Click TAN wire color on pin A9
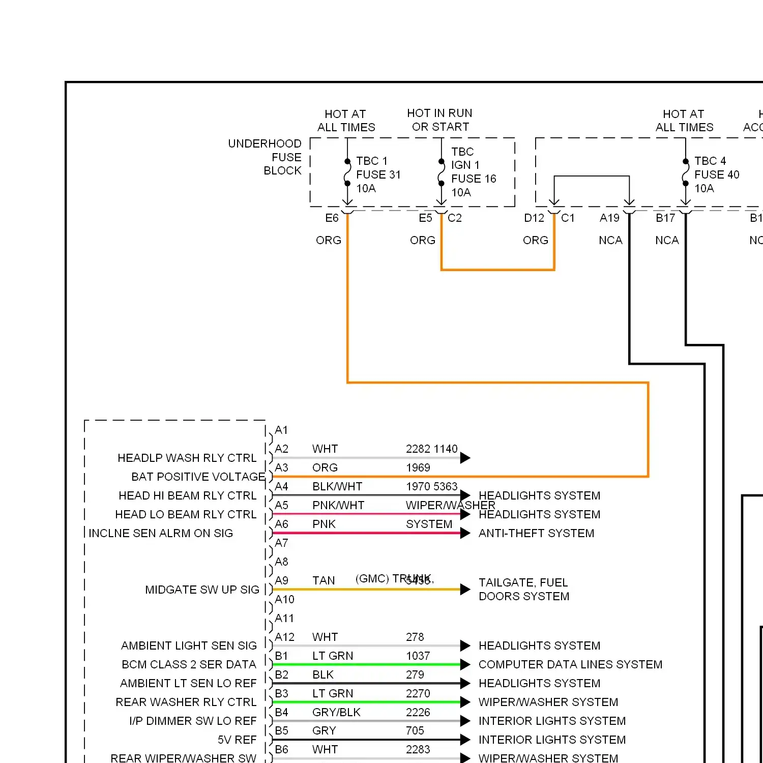This screenshot has width=763, height=763. pos(324,580)
